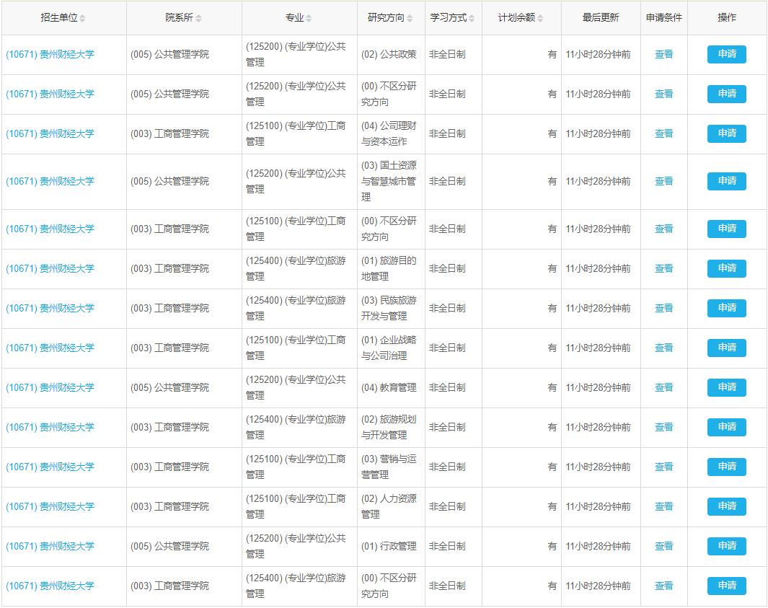
Task: Apply for 旅游规划与开发管理 direction
Action: click(726, 427)
